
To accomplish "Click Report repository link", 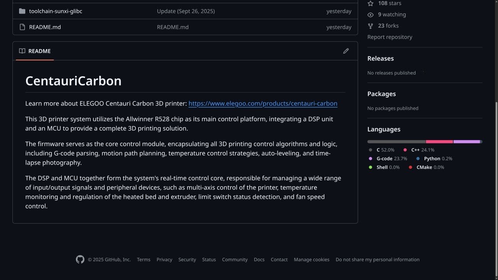I will pos(389,37).
